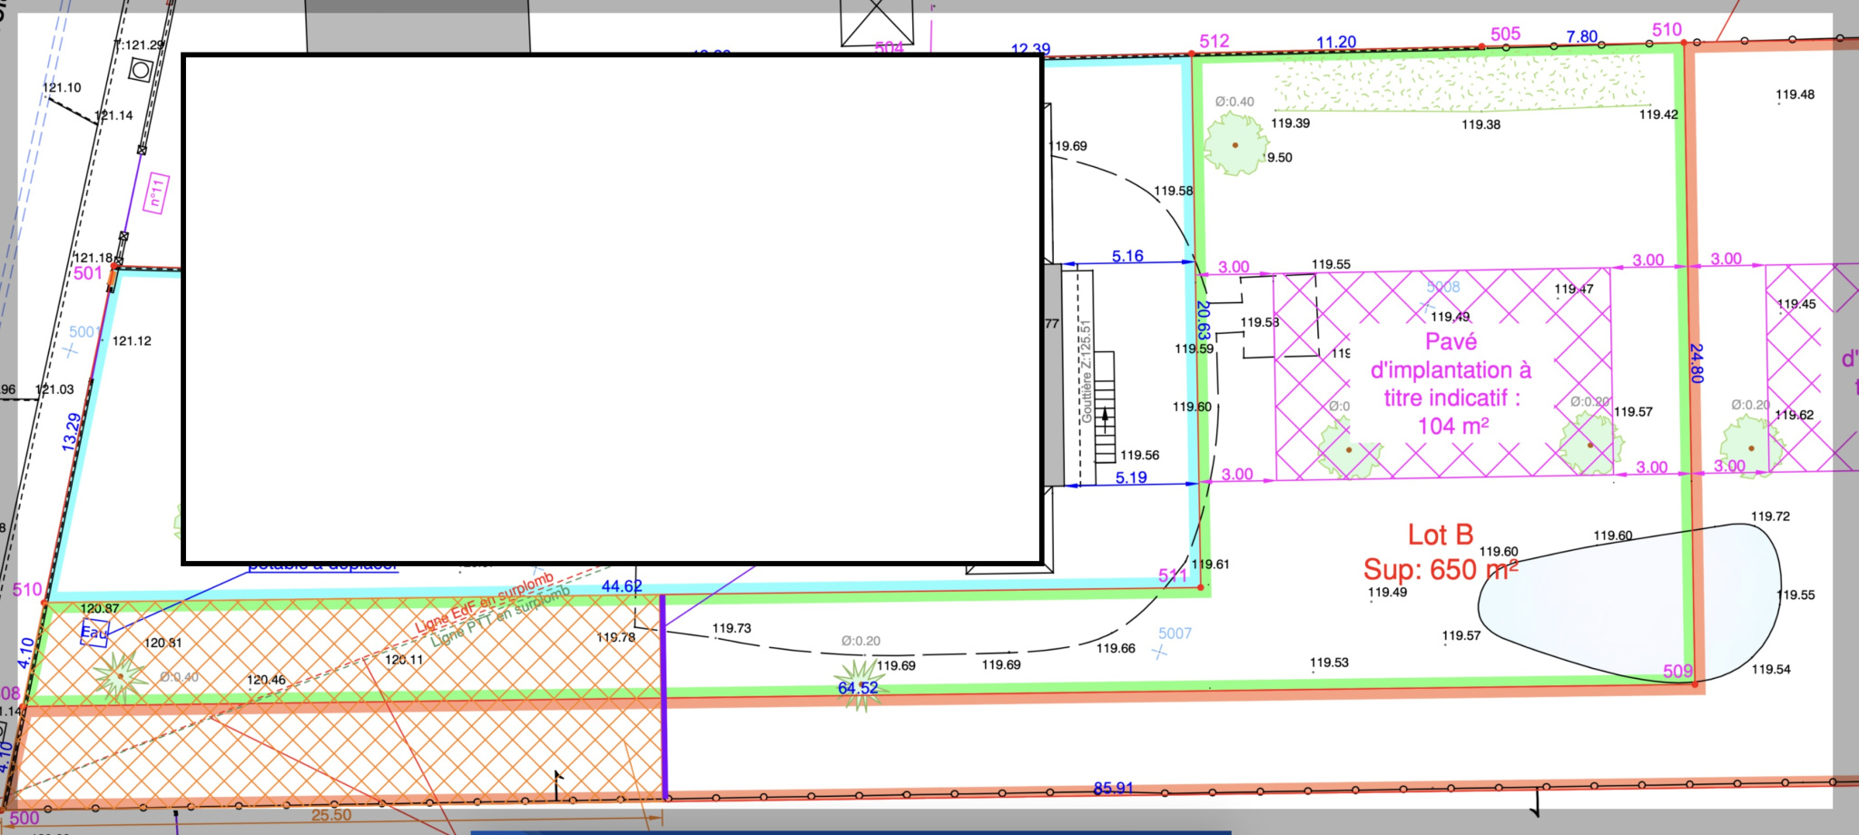Select the Gouttière Z:125.51 vertical label
This screenshot has height=835, width=1859.
pos(1086,370)
